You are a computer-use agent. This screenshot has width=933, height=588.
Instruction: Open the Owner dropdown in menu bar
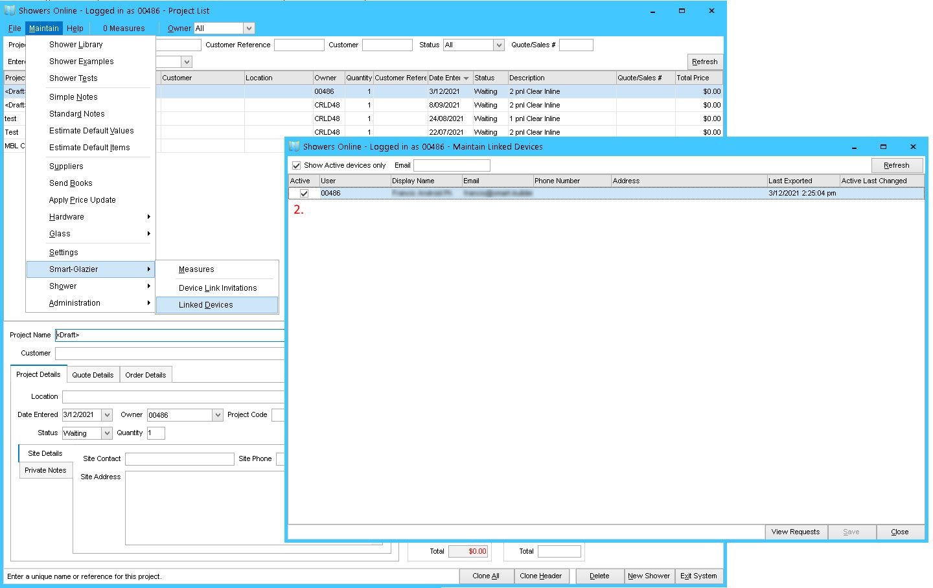pyautogui.click(x=249, y=28)
